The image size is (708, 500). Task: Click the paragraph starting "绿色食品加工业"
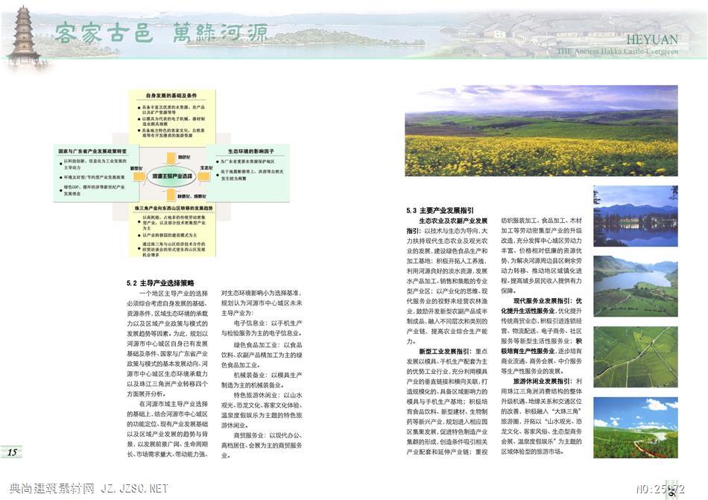[x=262, y=355]
